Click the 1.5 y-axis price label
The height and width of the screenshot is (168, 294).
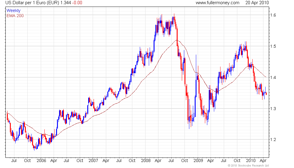tap(273, 46)
